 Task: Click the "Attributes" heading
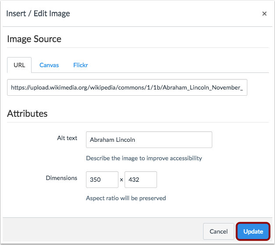point(27,113)
